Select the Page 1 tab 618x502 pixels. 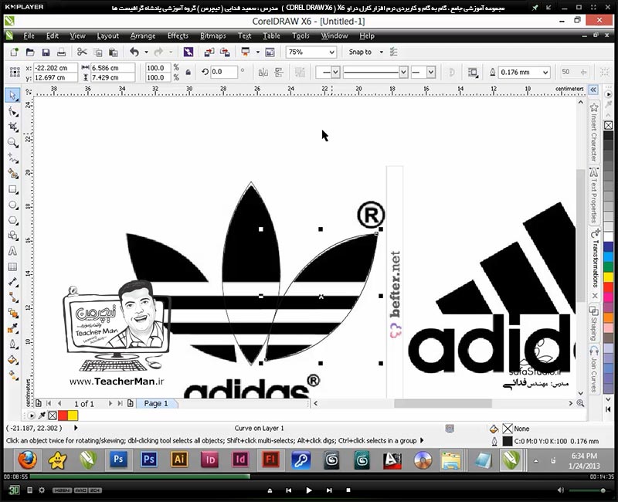click(x=156, y=403)
